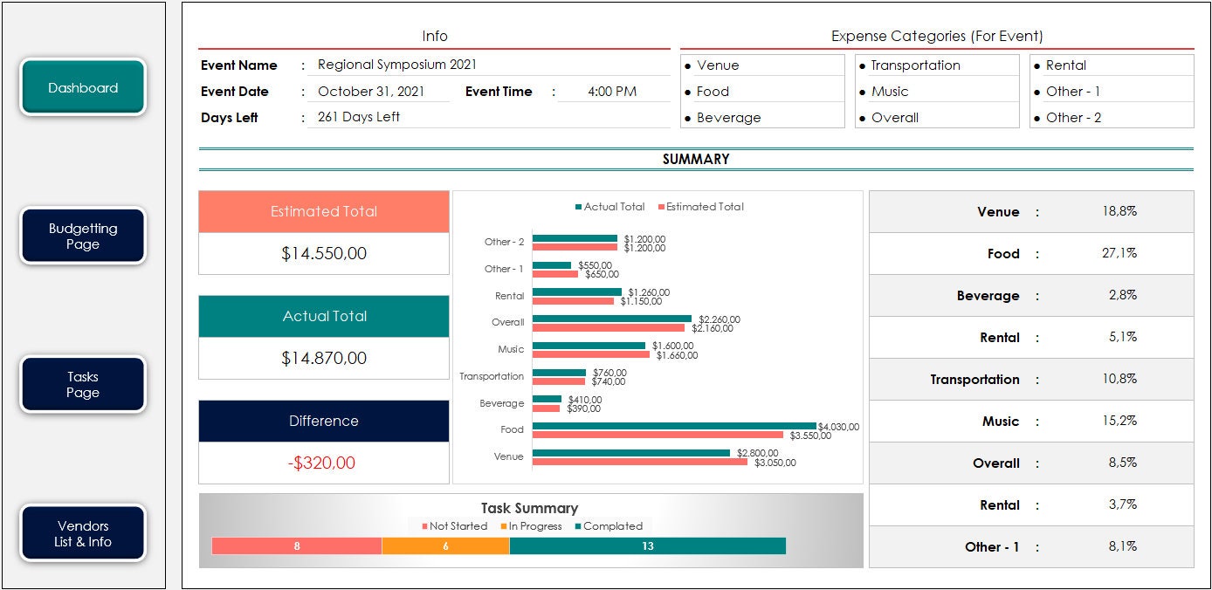Select the Rental 5,1% summary row
The width and height of the screenshot is (1212, 590).
click(x=1031, y=338)
